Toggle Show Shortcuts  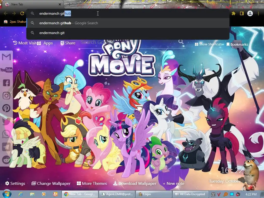pos(209,44)
